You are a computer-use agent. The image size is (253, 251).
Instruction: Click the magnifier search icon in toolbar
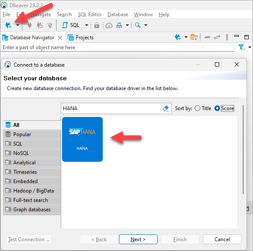coord(138,25)
